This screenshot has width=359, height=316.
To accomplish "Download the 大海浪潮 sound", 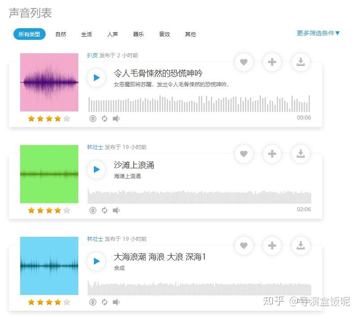I will 300,246.
